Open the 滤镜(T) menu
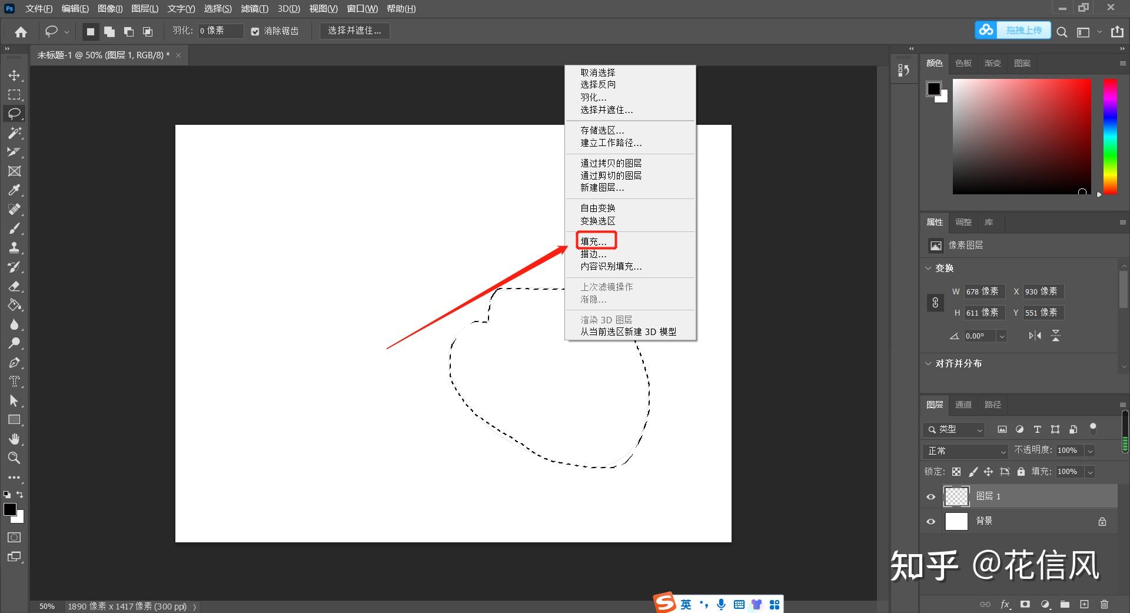Screen dimensions: 1130x613 [x=254, y=9]
